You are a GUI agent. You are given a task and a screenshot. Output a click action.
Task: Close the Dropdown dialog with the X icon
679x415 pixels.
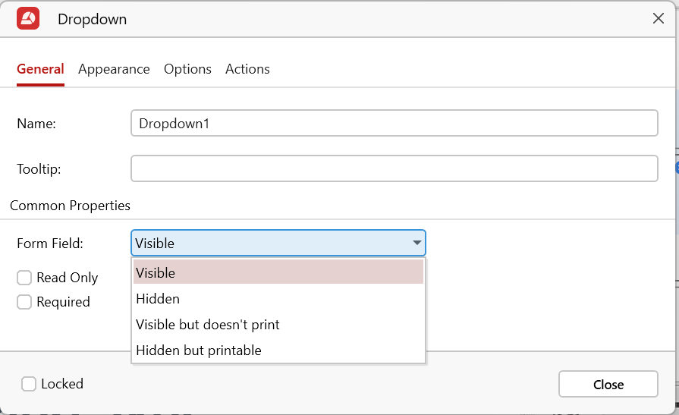[x=658, y=19]
